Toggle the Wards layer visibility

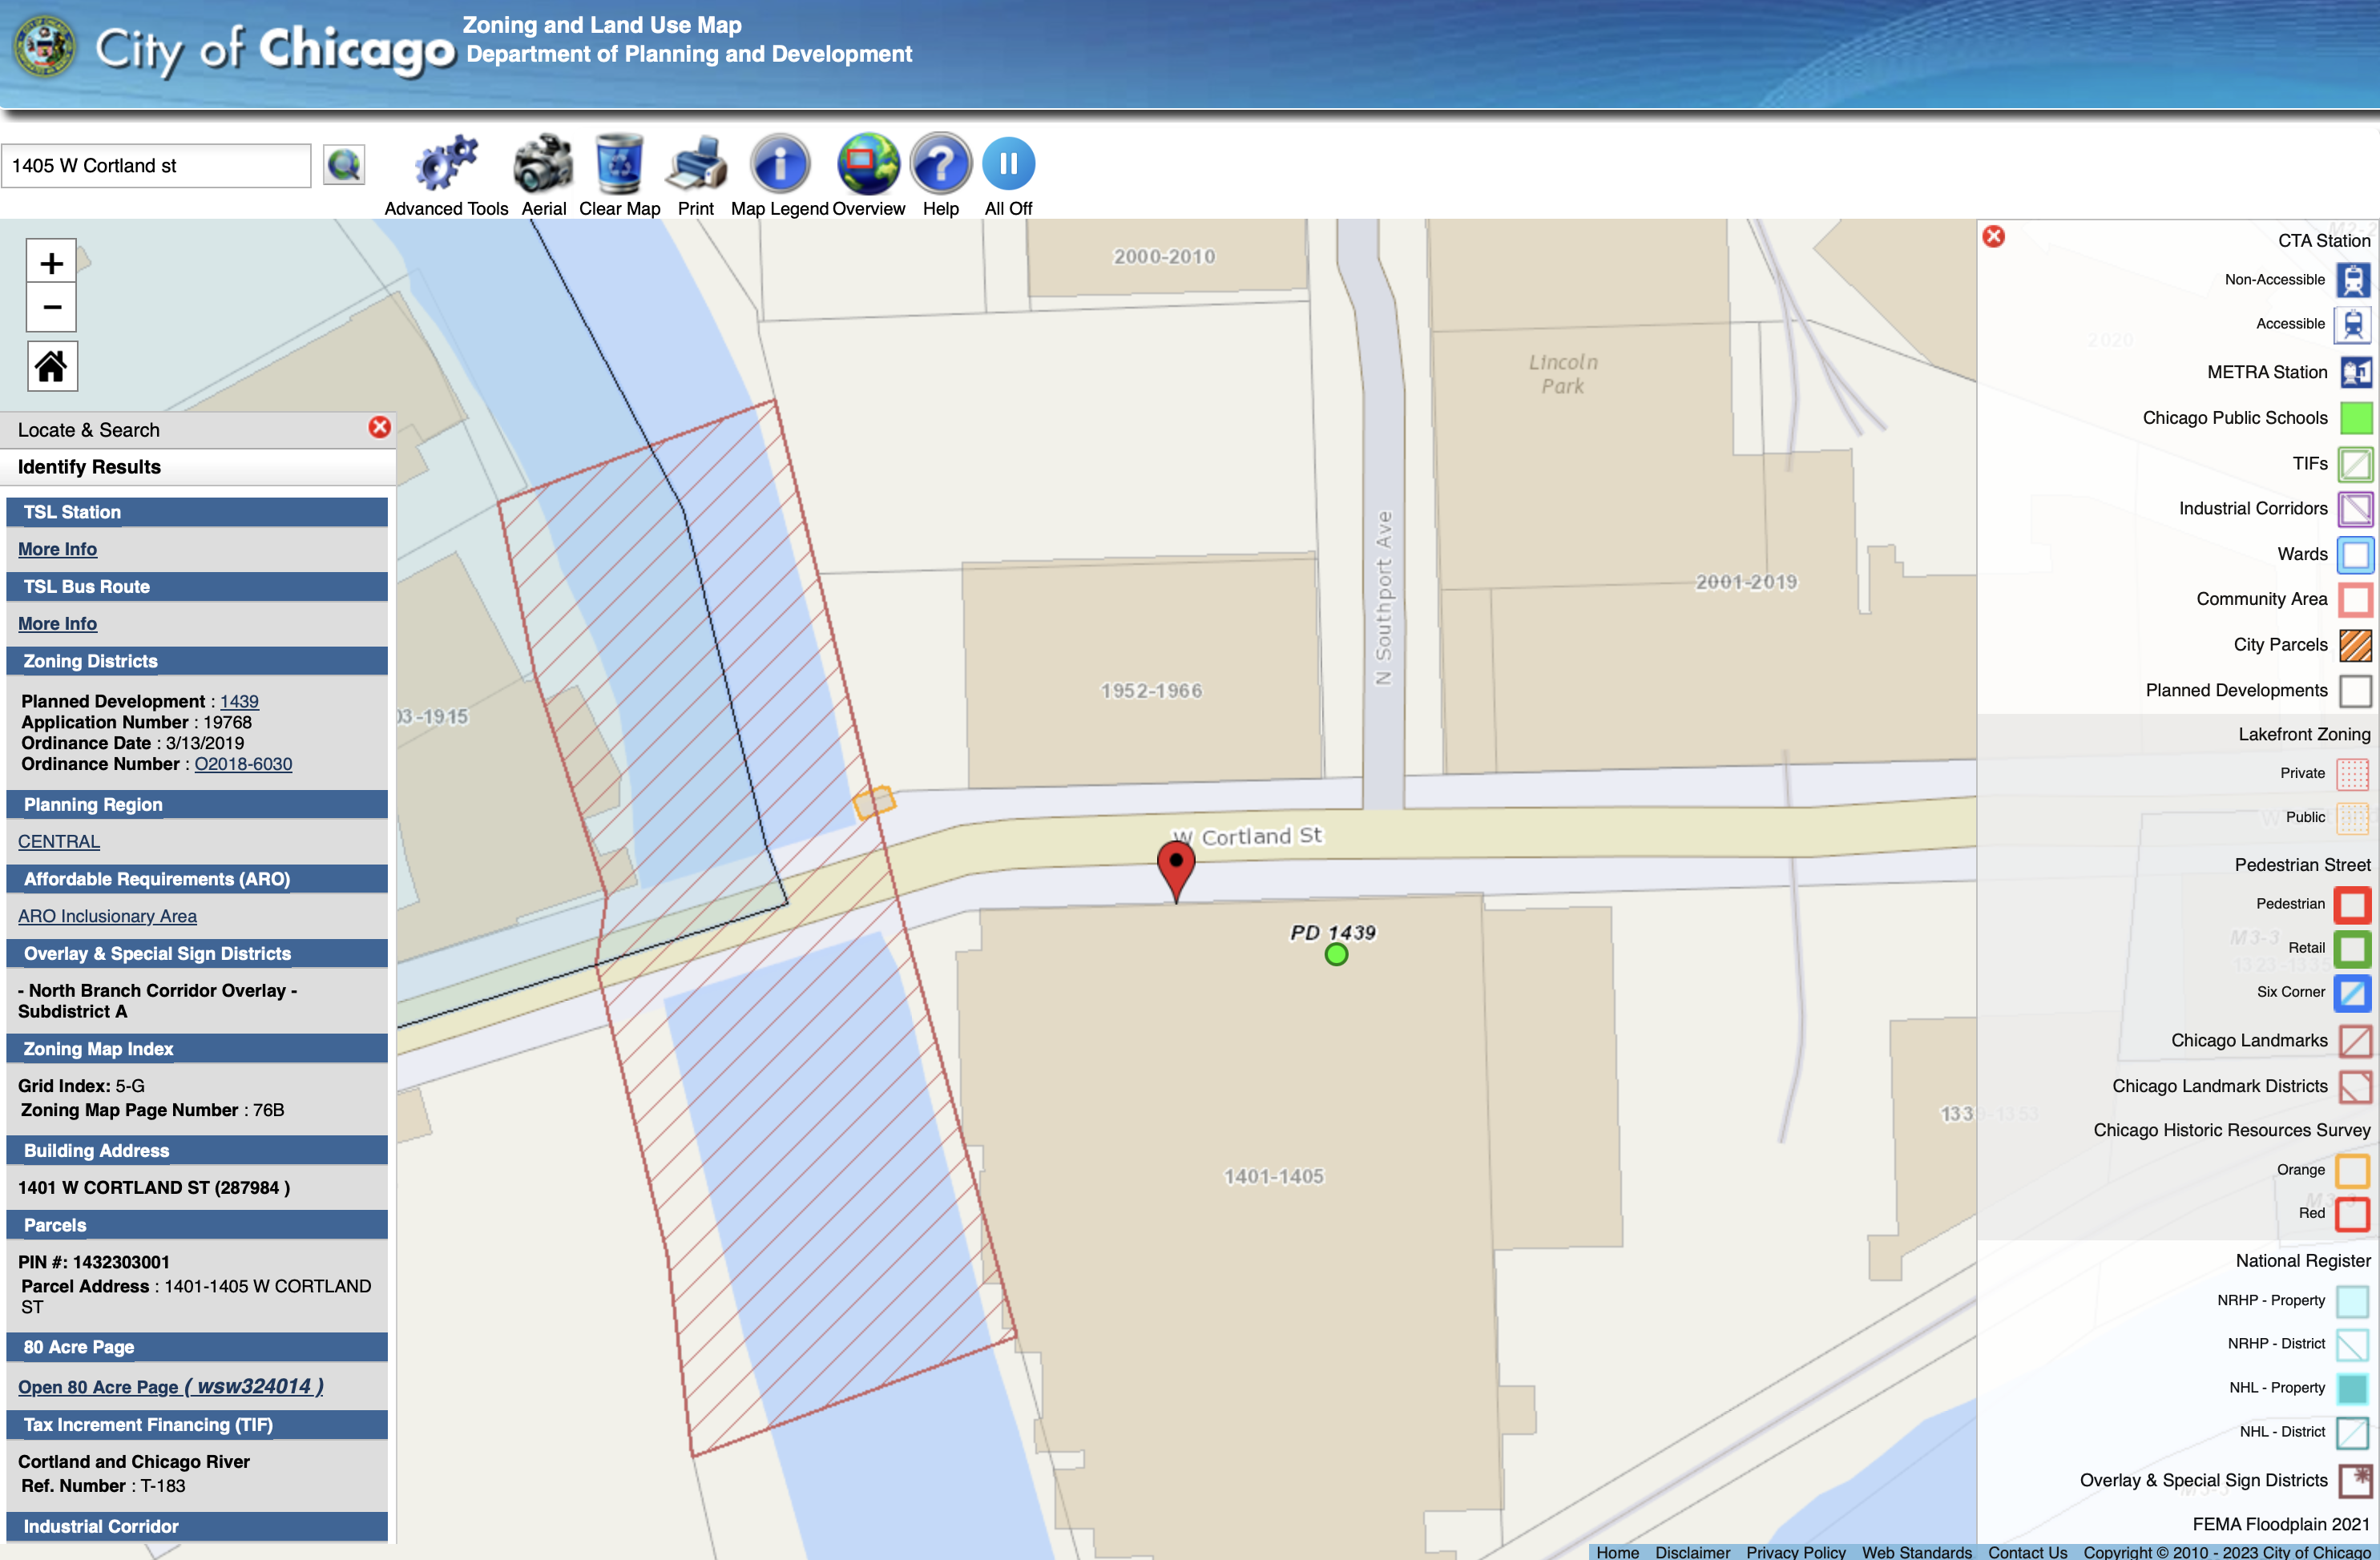[2357, 554]
